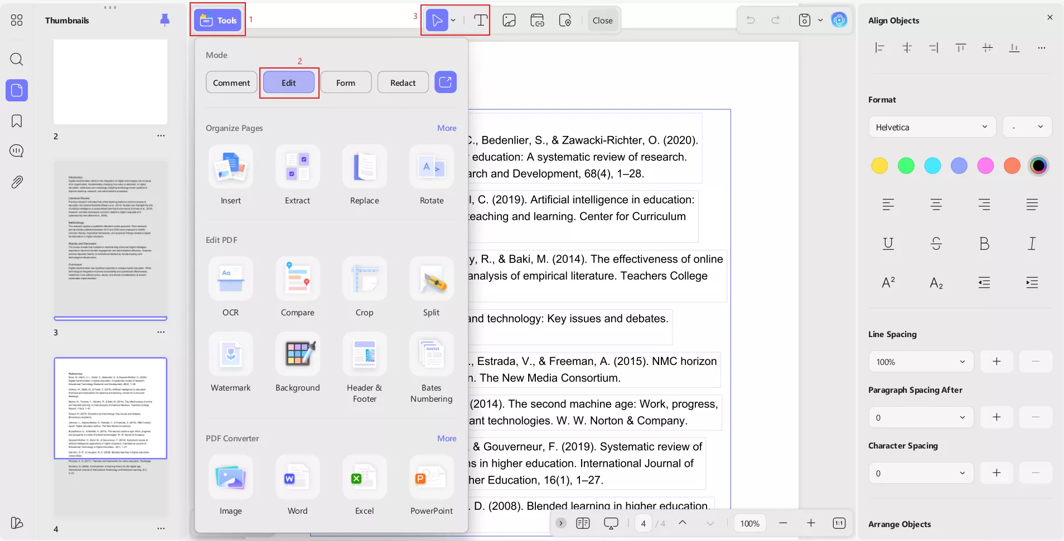This screenshot has height=541, width=1064.
Task: Show More Organize Pages options
Action: point(447,128)
